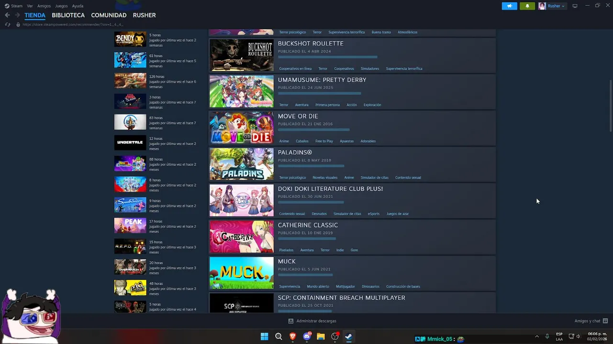Click the 'Novelas visuales' tag

tap(325, 178)
